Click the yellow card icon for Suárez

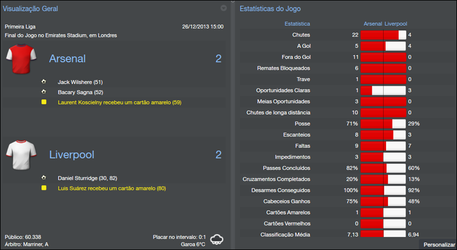click(44, 187)
